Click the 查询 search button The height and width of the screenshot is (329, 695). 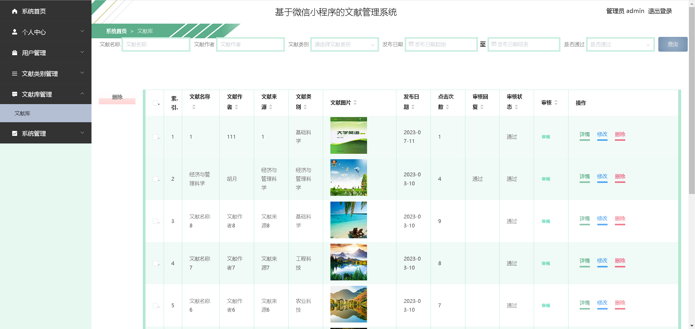click(x=672, y=44)
